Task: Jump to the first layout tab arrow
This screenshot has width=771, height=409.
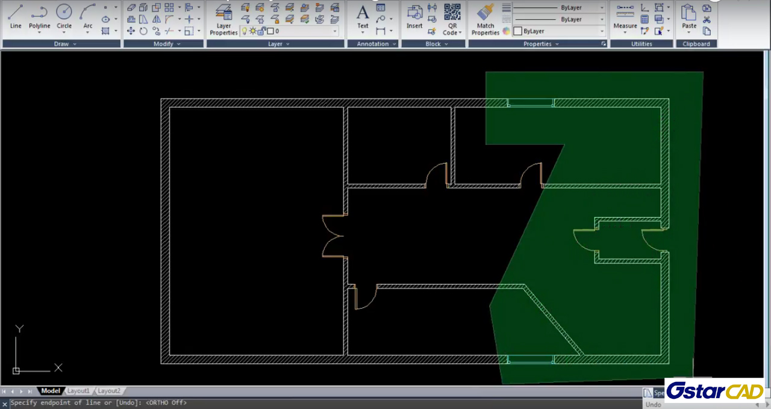Action: [4, 391]
